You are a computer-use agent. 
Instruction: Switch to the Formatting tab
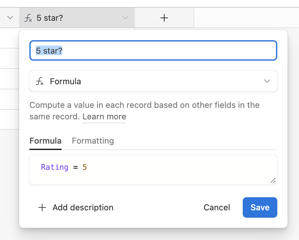tap(93, 141)
